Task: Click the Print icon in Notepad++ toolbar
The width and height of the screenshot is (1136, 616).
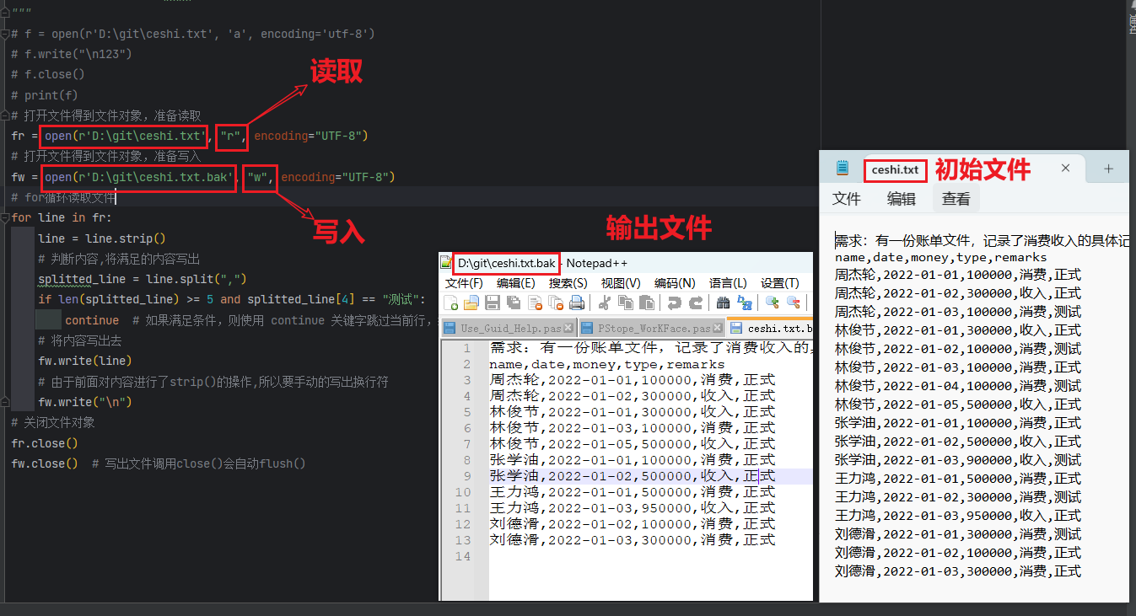Action: click(x=577, y=303)
